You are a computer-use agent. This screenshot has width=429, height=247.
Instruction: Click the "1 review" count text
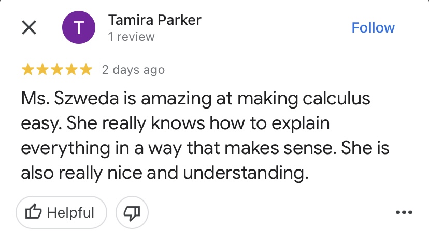click(x=131, y=37)
